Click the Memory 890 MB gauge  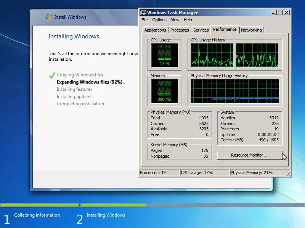[x=164, y=91]
